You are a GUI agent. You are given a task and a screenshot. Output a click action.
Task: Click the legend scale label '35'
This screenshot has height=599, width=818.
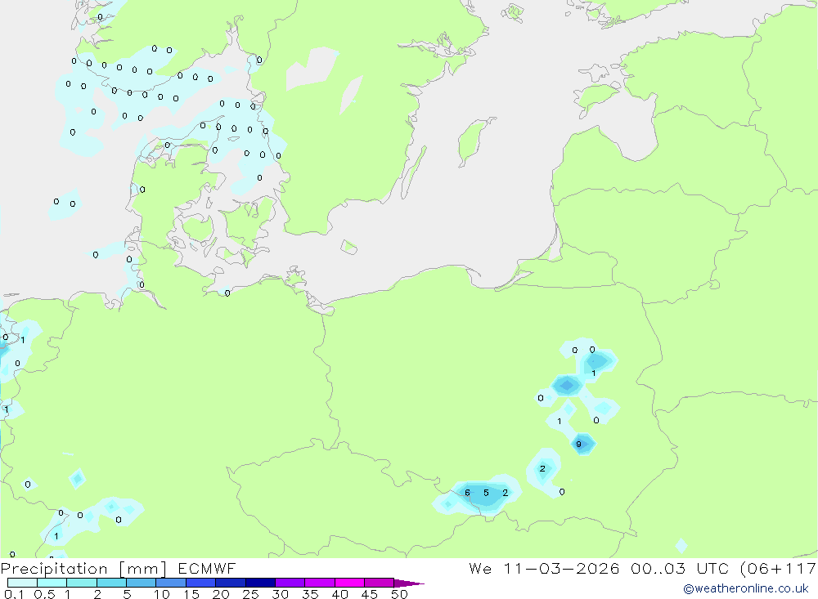(310, 594)
